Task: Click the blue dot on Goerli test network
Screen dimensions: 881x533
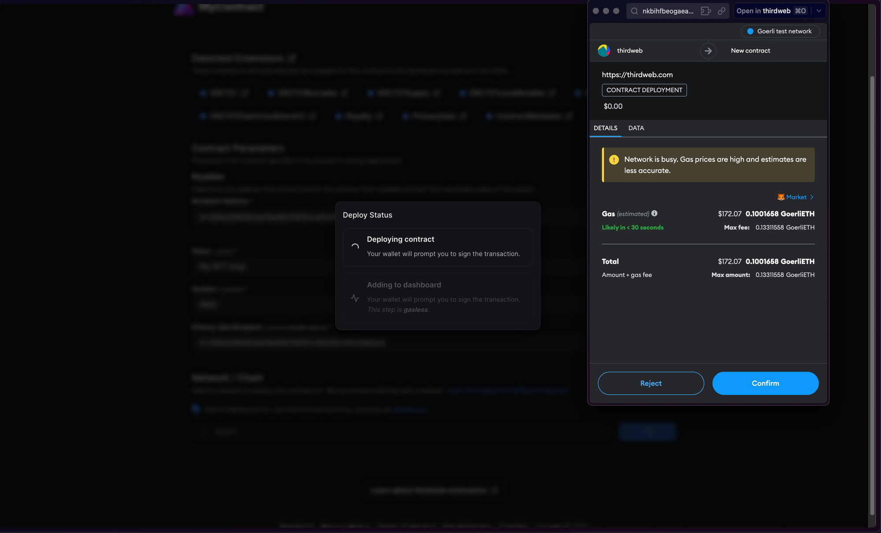Action: (x=750, y=31)
